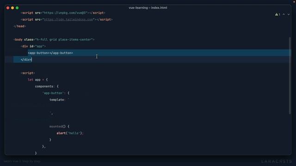The width and height of the screenshot is (296, 166).
Task: Click the window title vue-learning – index.html
Action: pyautogui.click(x=148, y=8)
